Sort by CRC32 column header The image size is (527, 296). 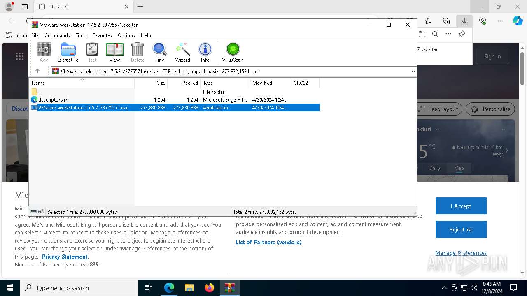click(x=305, y=83)
